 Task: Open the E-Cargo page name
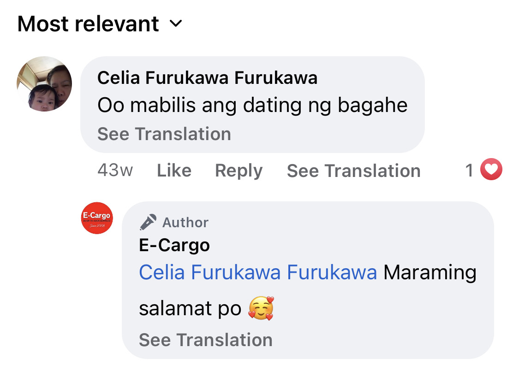[174, 245]
